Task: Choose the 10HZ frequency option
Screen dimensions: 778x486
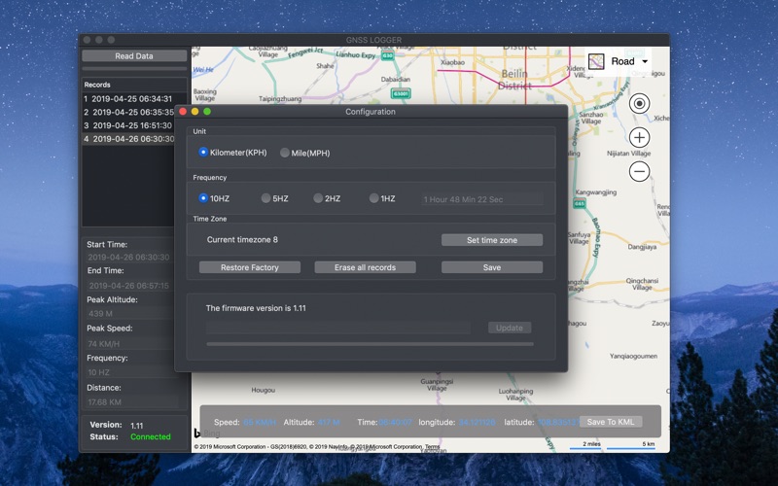Action: (x=203, y=198)
